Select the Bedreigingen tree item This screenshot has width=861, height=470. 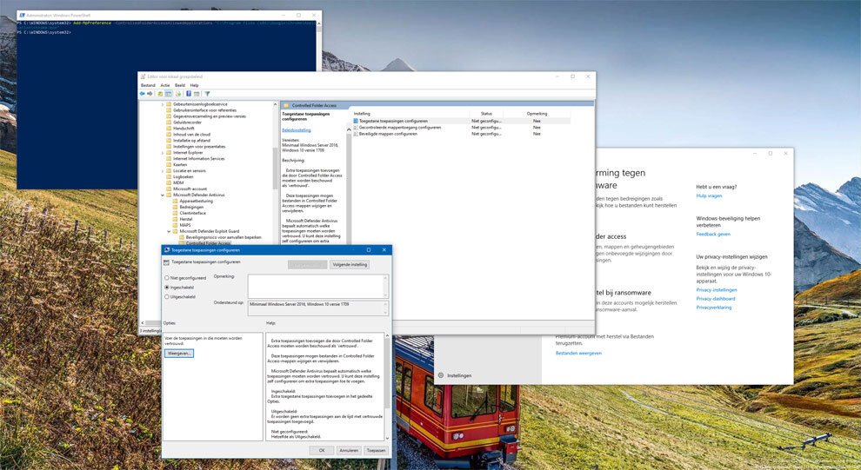click(x=191, y=207)
